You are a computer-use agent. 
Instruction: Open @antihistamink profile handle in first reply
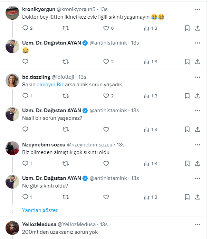tap(108, 43)
